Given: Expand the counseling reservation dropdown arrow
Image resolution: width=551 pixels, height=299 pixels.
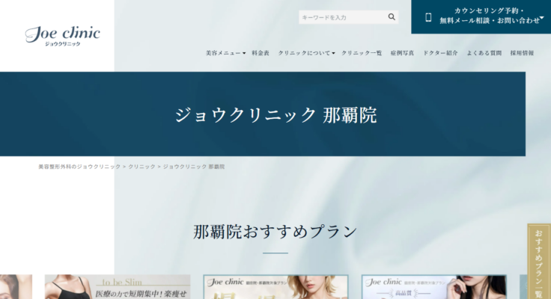Looking at the screenshot, I should [x=542, y=16].
